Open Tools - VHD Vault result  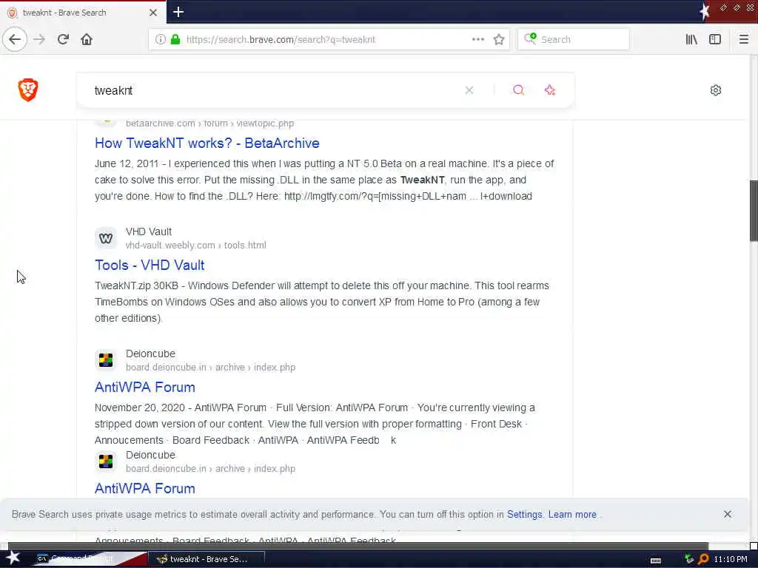coord(150,266)
